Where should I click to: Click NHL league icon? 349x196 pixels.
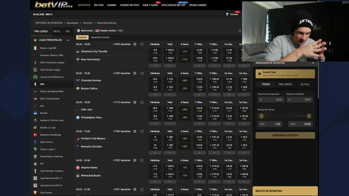[x=35, y=106]
